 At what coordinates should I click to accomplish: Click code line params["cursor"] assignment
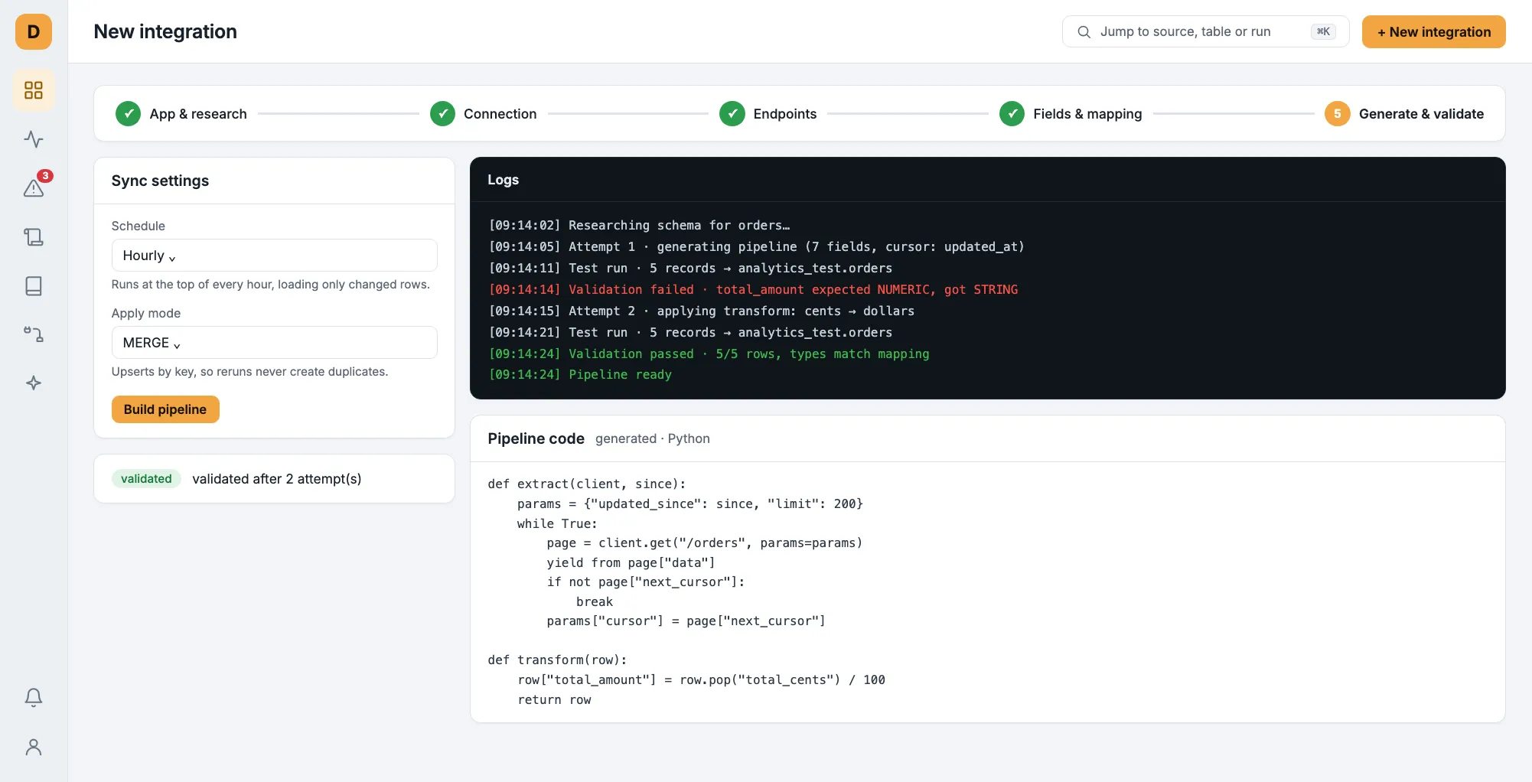tap(686, 621)
